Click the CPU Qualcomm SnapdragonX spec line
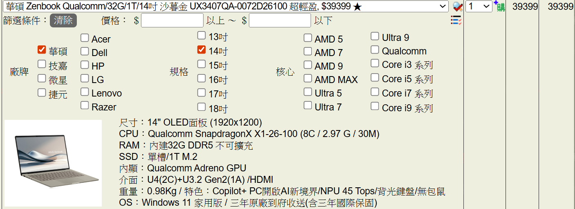575x209 pixels. [249, 134]
